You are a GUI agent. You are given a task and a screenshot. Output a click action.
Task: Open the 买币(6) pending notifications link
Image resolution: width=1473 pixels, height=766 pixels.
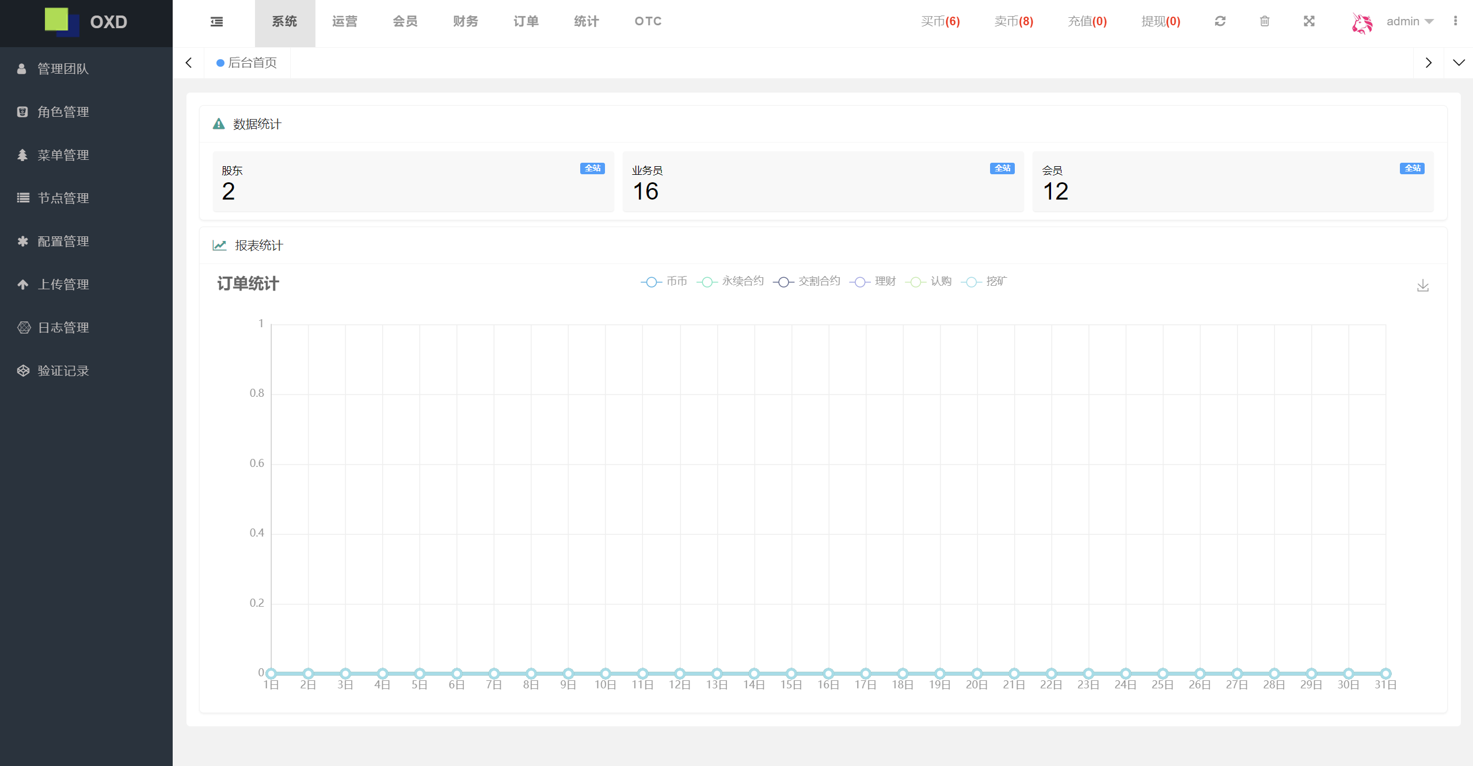tap(940, 21)
